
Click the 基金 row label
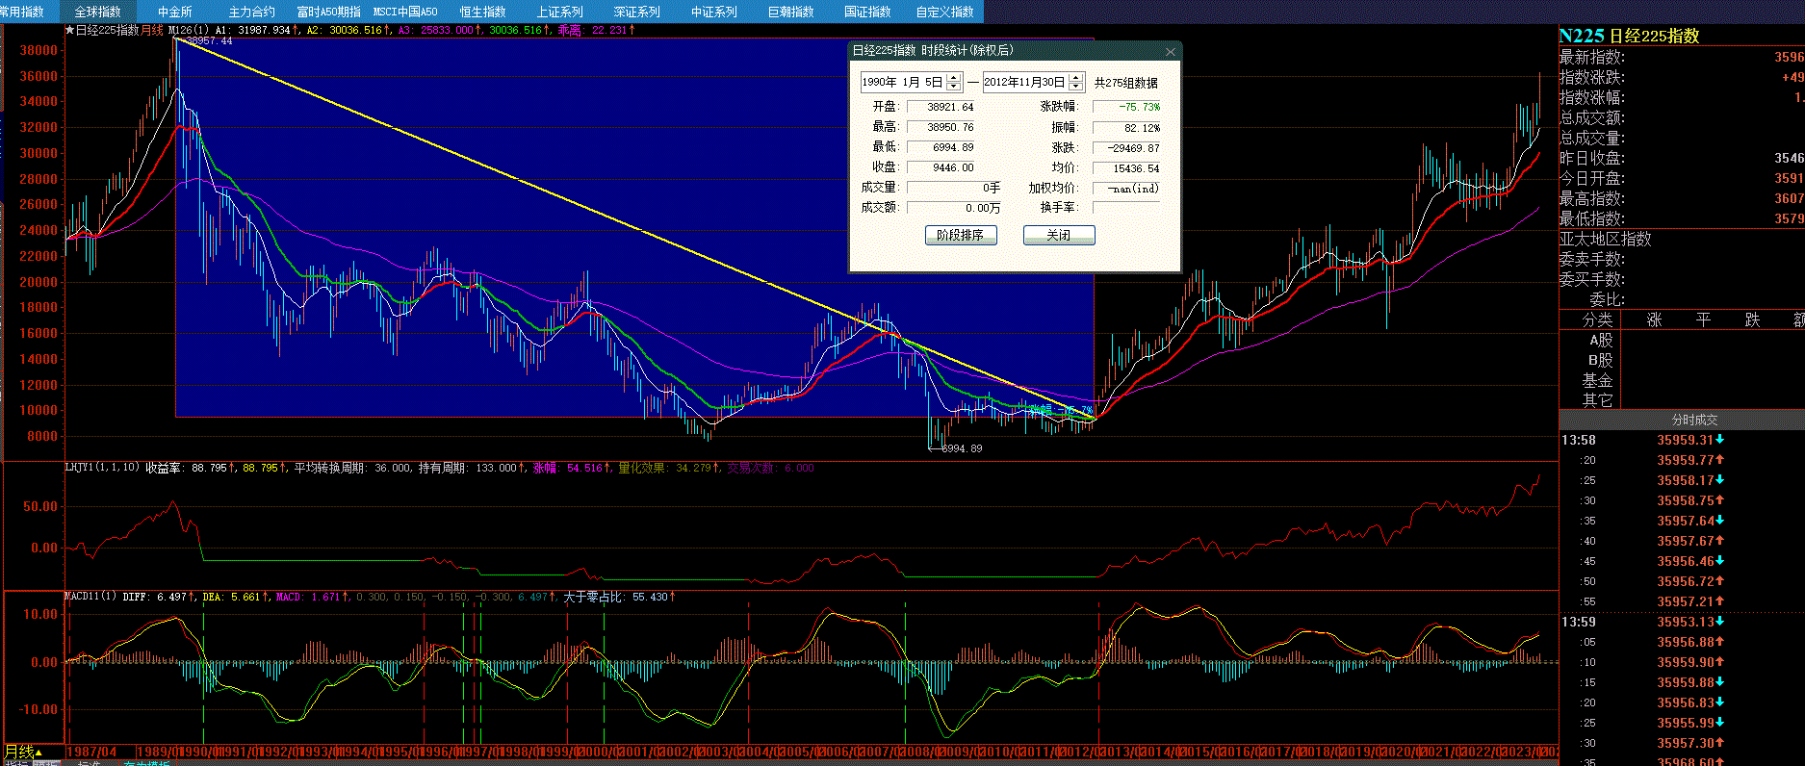tap(1598, 380)
